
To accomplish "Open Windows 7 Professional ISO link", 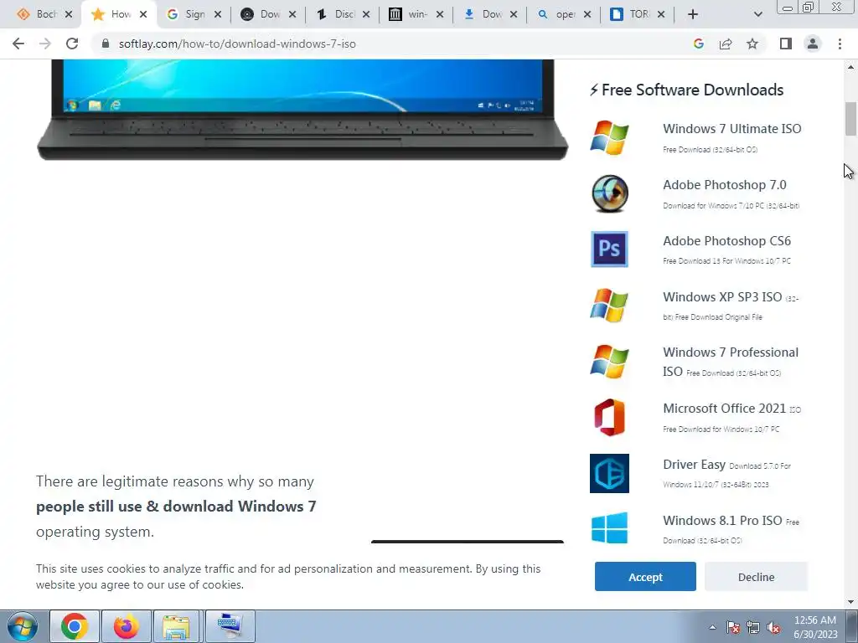I will click(x=731, y=362).
